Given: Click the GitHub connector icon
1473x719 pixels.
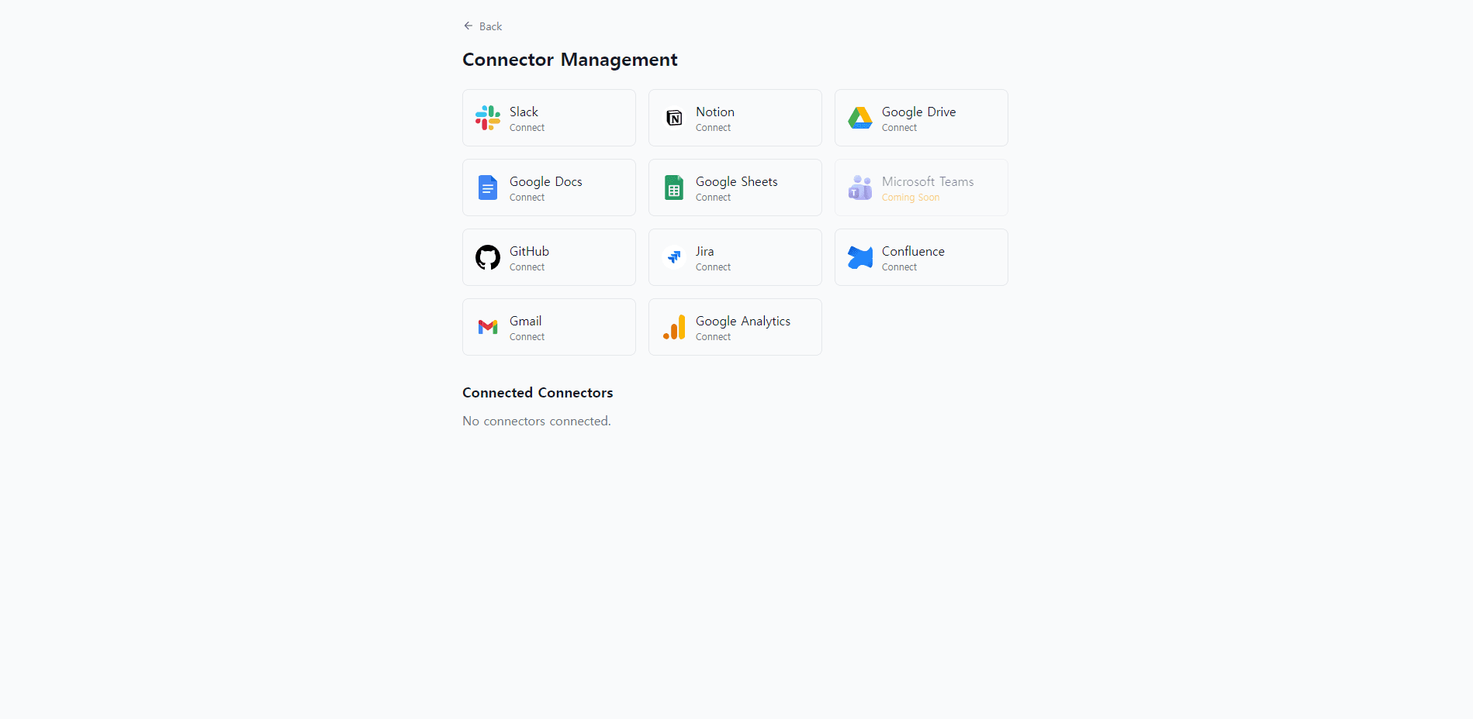Looking at the screenshot, I should [487, 257].
